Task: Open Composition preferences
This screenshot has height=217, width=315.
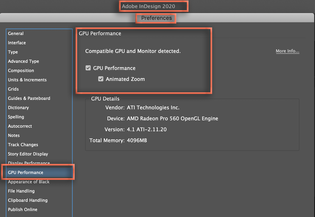Action: click(x=21, y=71)
